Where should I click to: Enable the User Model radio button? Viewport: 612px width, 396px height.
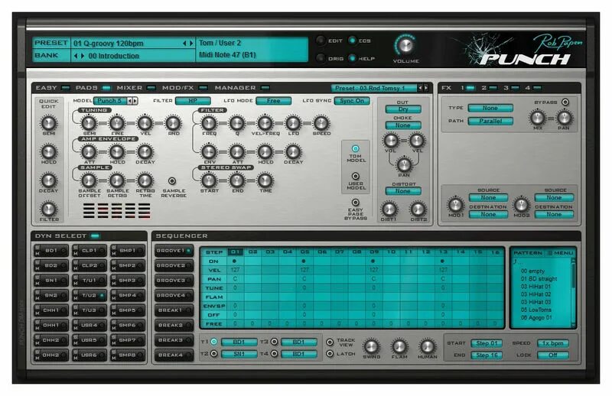click(355, 177)
